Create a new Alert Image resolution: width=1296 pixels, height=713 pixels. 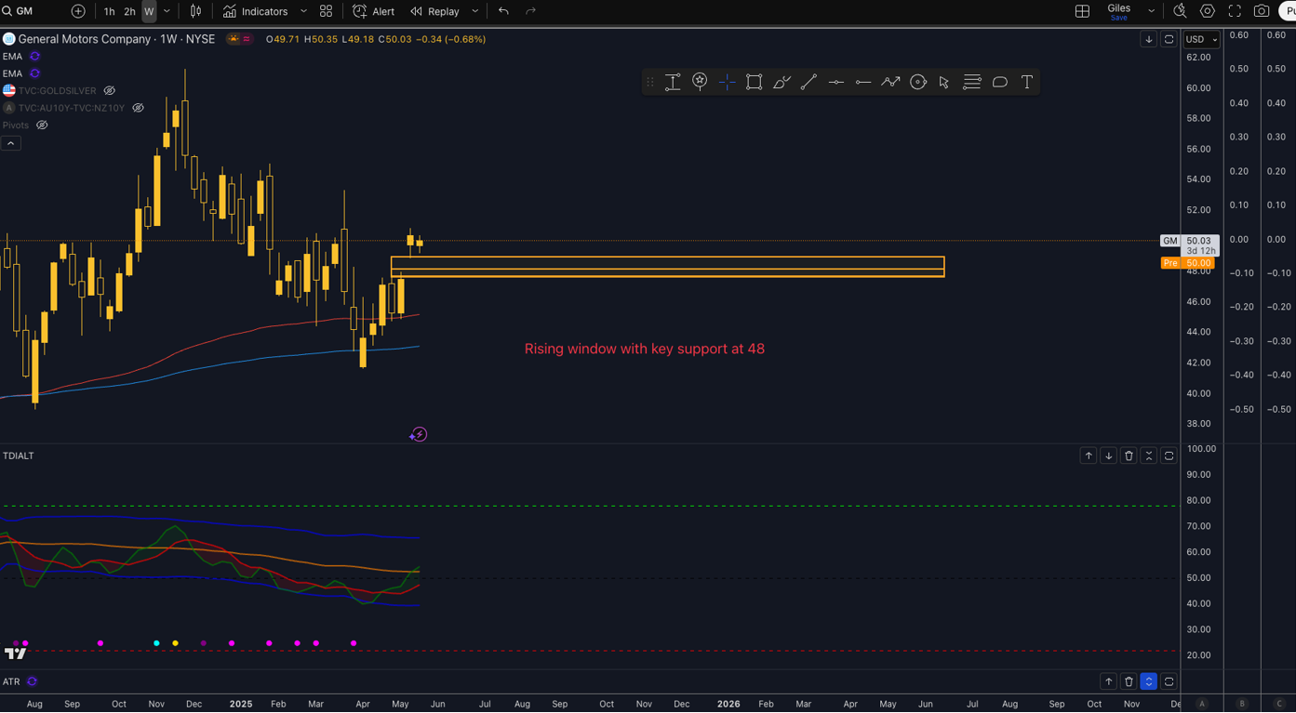tap(374, 11)
